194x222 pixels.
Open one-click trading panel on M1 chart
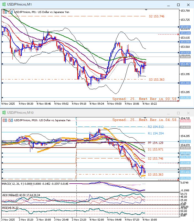pos(4,12)
